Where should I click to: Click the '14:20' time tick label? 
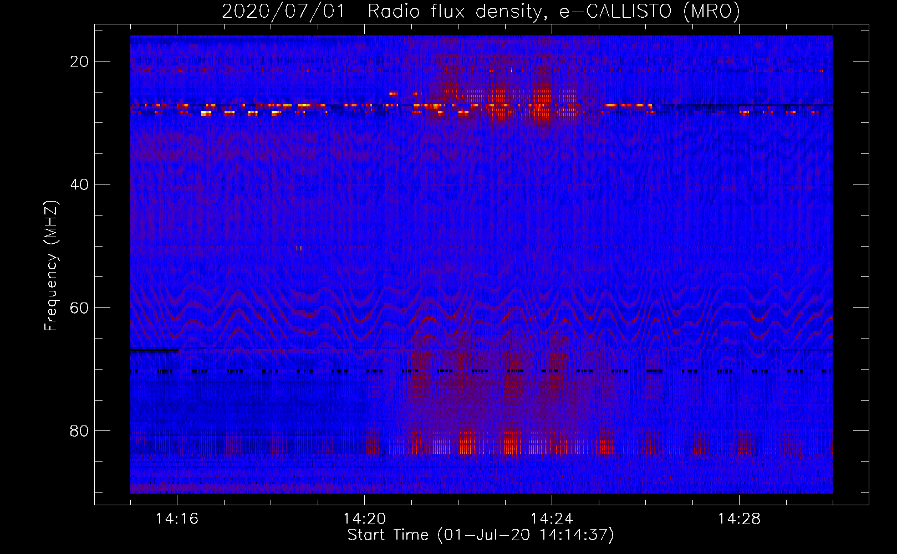click(364, 519)
